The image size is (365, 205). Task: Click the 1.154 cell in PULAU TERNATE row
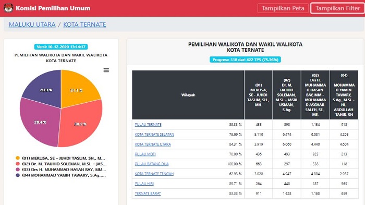coord(315,124)
